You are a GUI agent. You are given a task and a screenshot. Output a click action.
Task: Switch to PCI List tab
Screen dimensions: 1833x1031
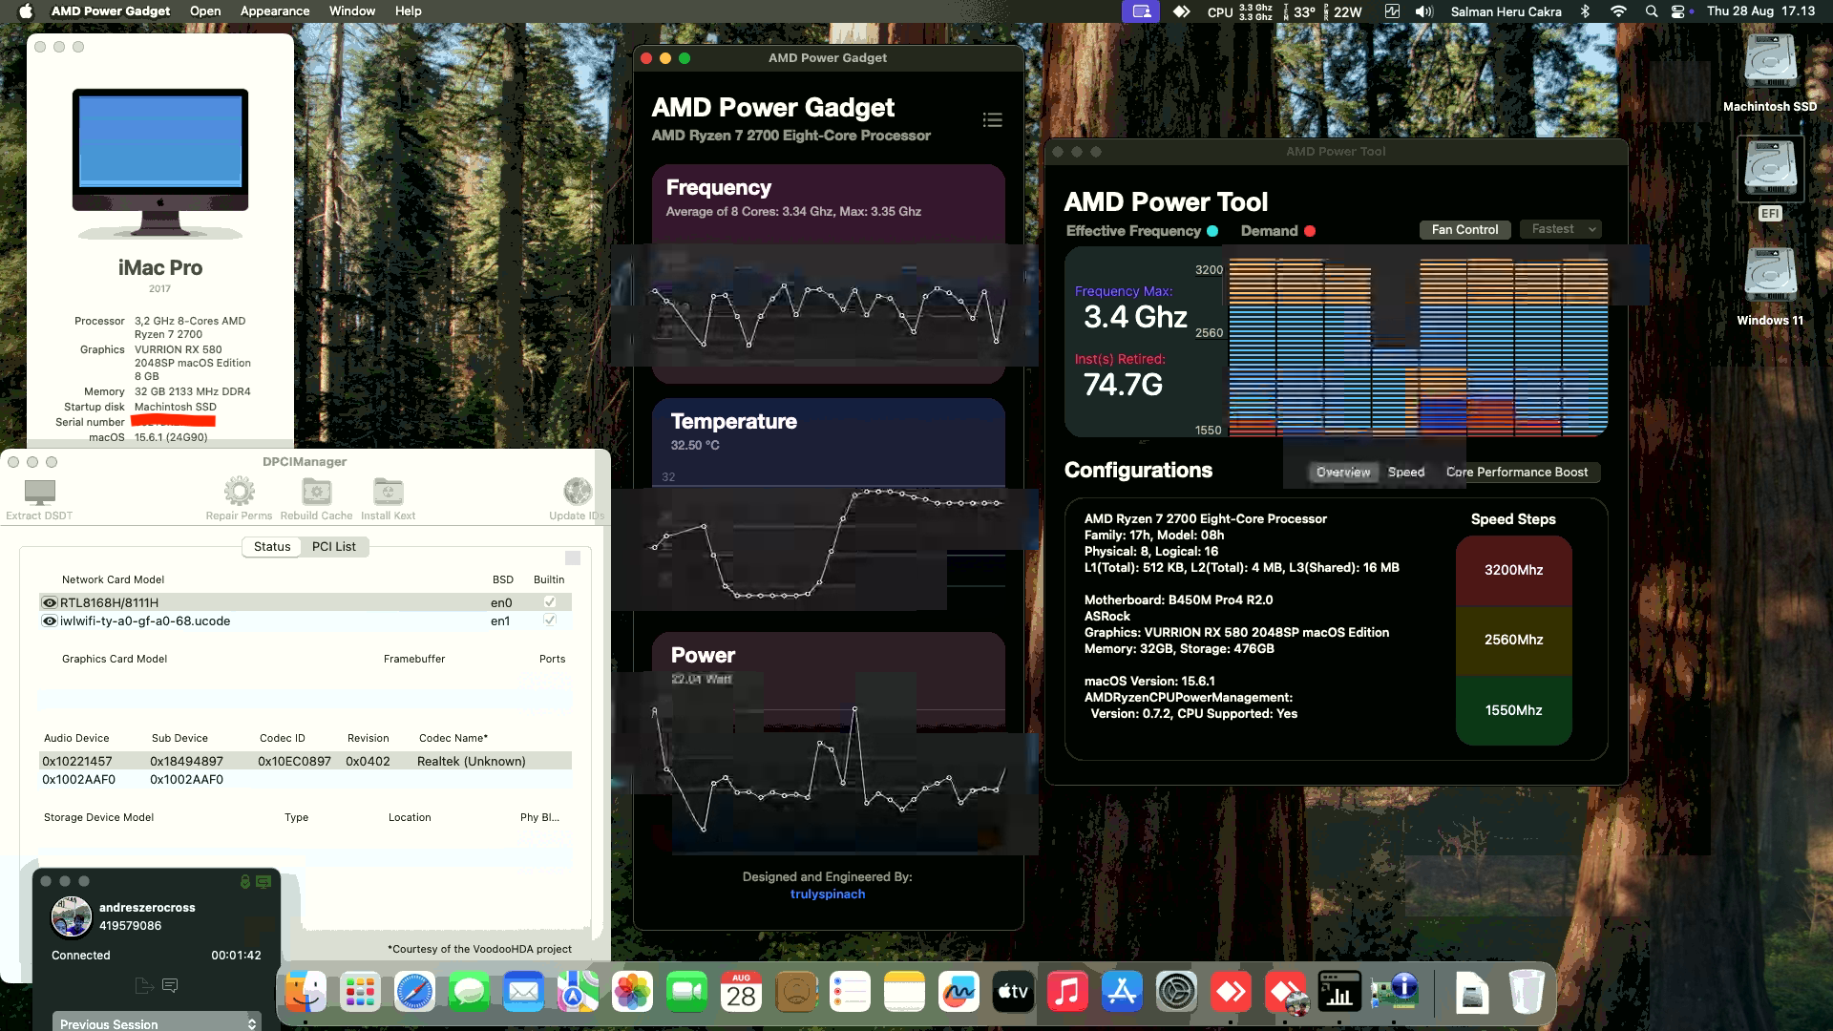(x=333, y=547)
